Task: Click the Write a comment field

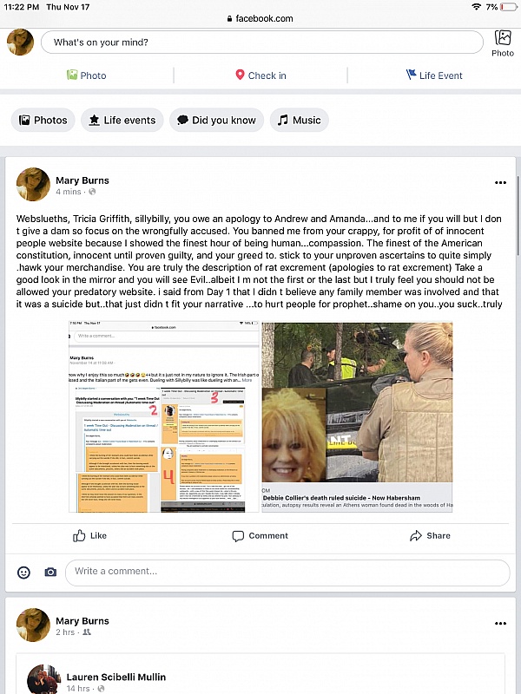Action: click(287, 573)
